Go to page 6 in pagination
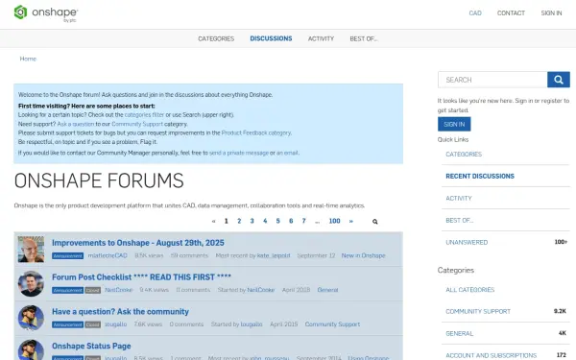 tap(291, 221)
